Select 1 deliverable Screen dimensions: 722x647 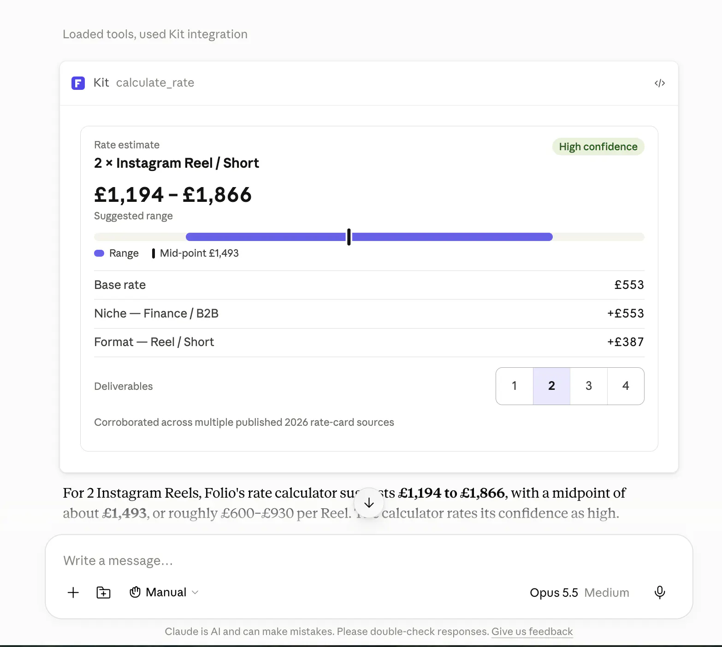click(x=515, y=386)
